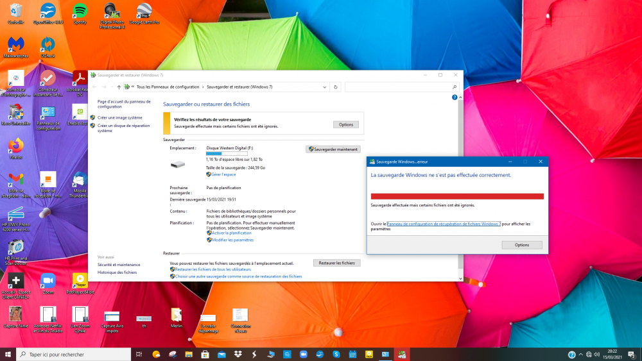Open Créer une image système in sidebar
This screenshot has height=361, width=642.
pos(120,117)
